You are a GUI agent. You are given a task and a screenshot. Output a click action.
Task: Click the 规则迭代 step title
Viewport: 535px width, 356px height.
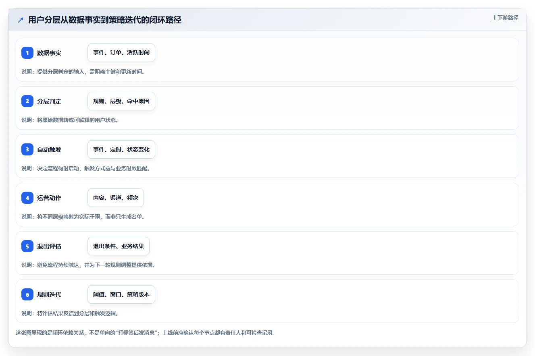click(x=49, y=294)
